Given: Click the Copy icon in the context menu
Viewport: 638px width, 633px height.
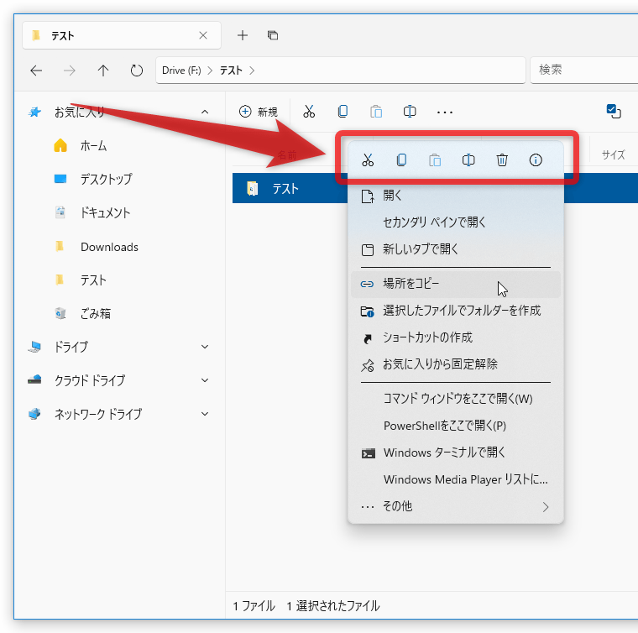Looking at the screenshot, I should (401, 160).
